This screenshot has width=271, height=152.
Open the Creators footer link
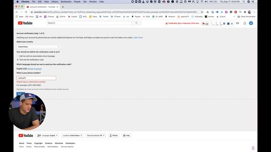[49, 144]
